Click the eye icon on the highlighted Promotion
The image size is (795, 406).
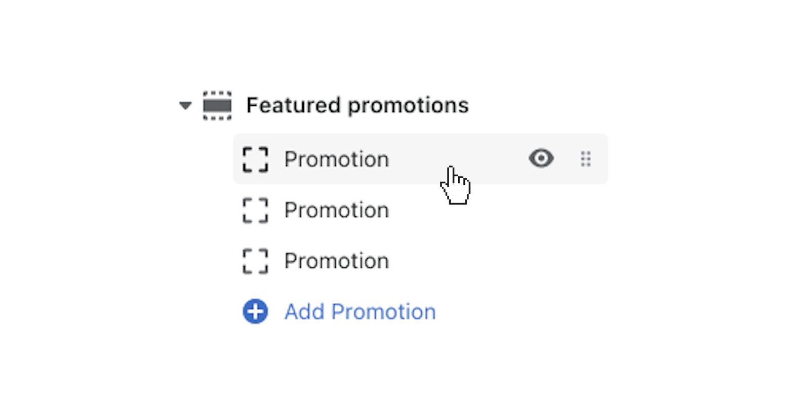pyautogui.click(x=541, y=159)
